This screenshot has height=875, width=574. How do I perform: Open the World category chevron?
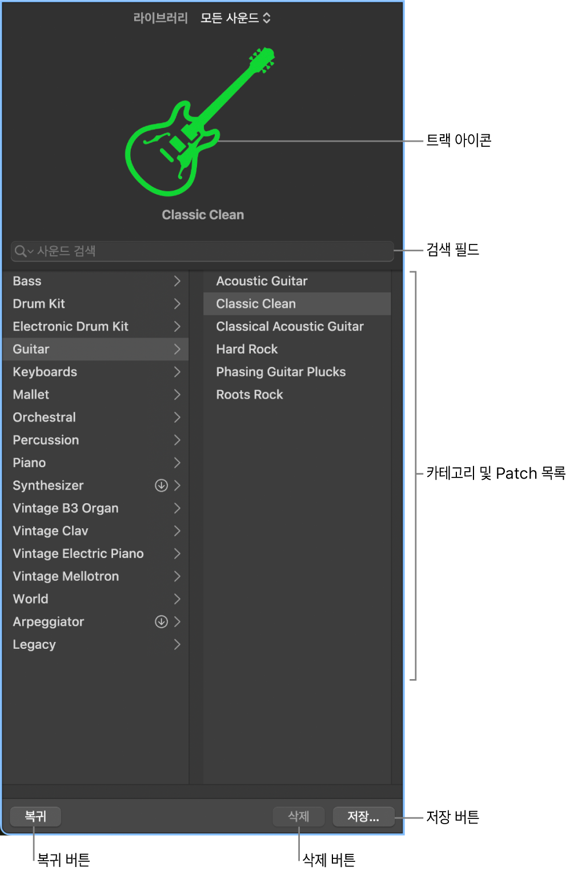(x=177, y=599)
